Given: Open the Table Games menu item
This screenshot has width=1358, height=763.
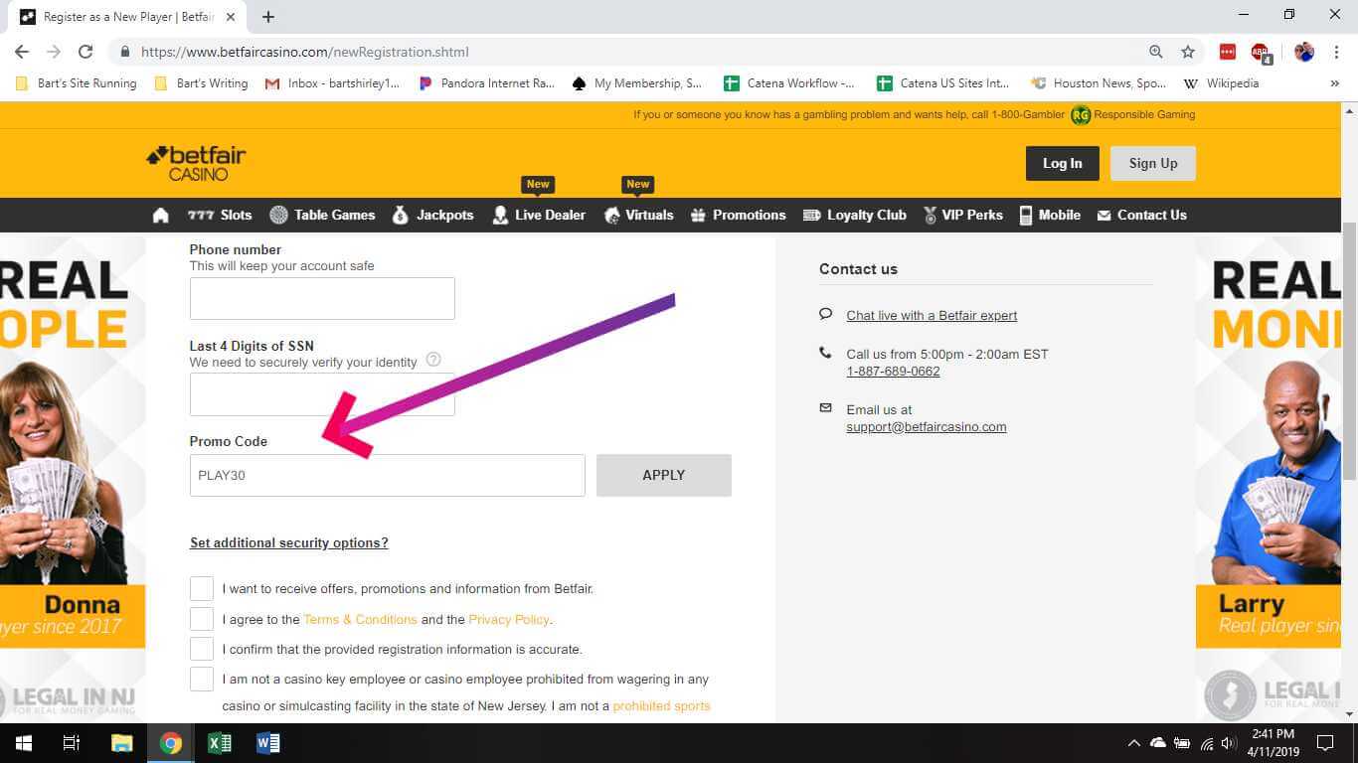Looking at the screenshot, I should pos(322,216).
